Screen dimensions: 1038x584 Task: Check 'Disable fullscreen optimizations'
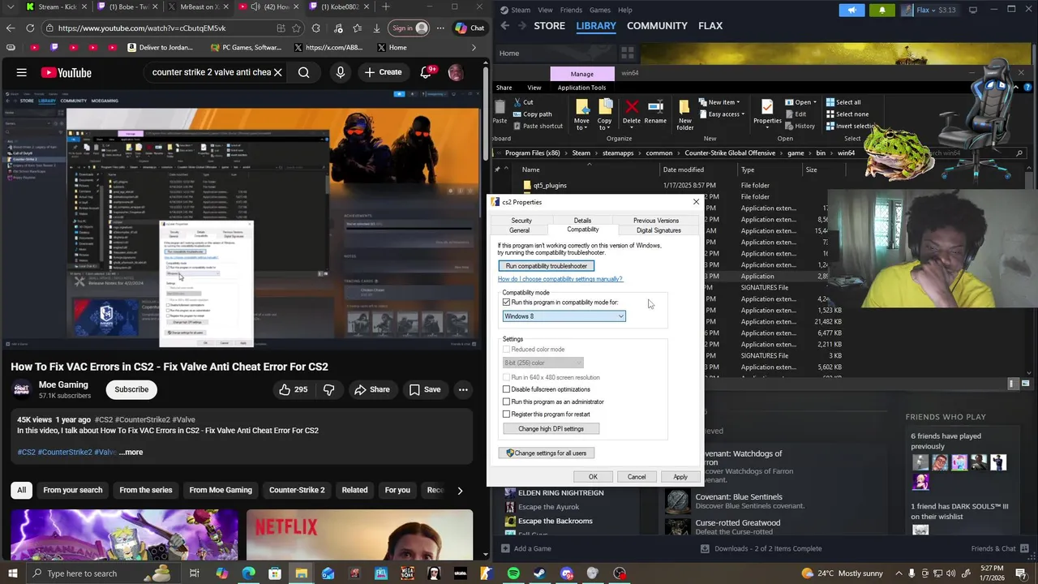pyautogui.click(x=507, y=389)
